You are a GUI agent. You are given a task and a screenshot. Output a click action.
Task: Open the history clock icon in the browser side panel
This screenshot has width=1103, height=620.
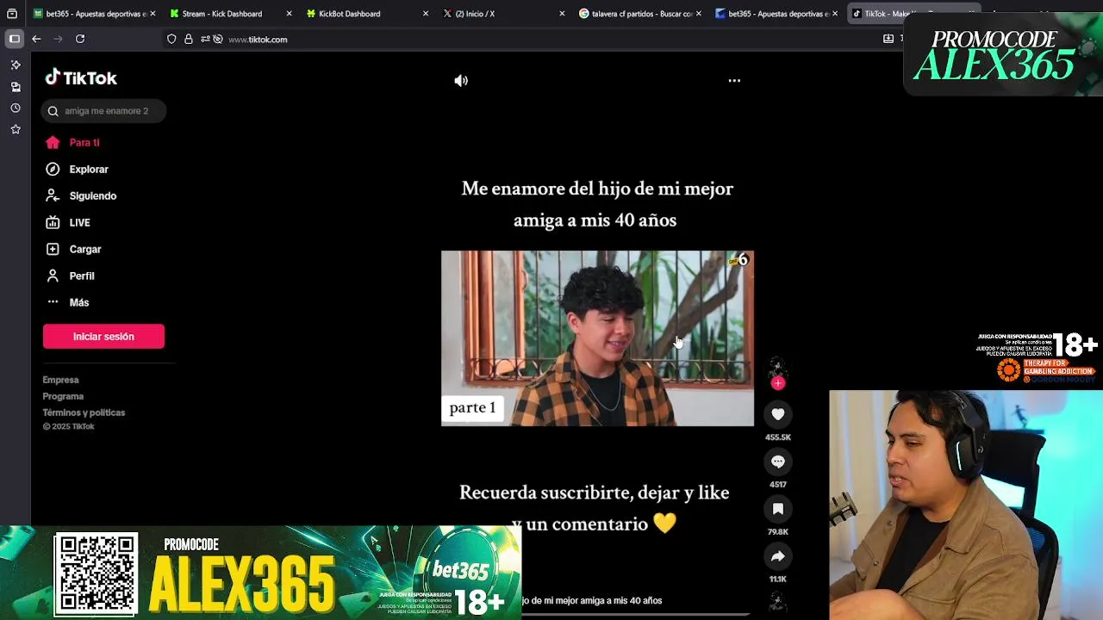16,108
